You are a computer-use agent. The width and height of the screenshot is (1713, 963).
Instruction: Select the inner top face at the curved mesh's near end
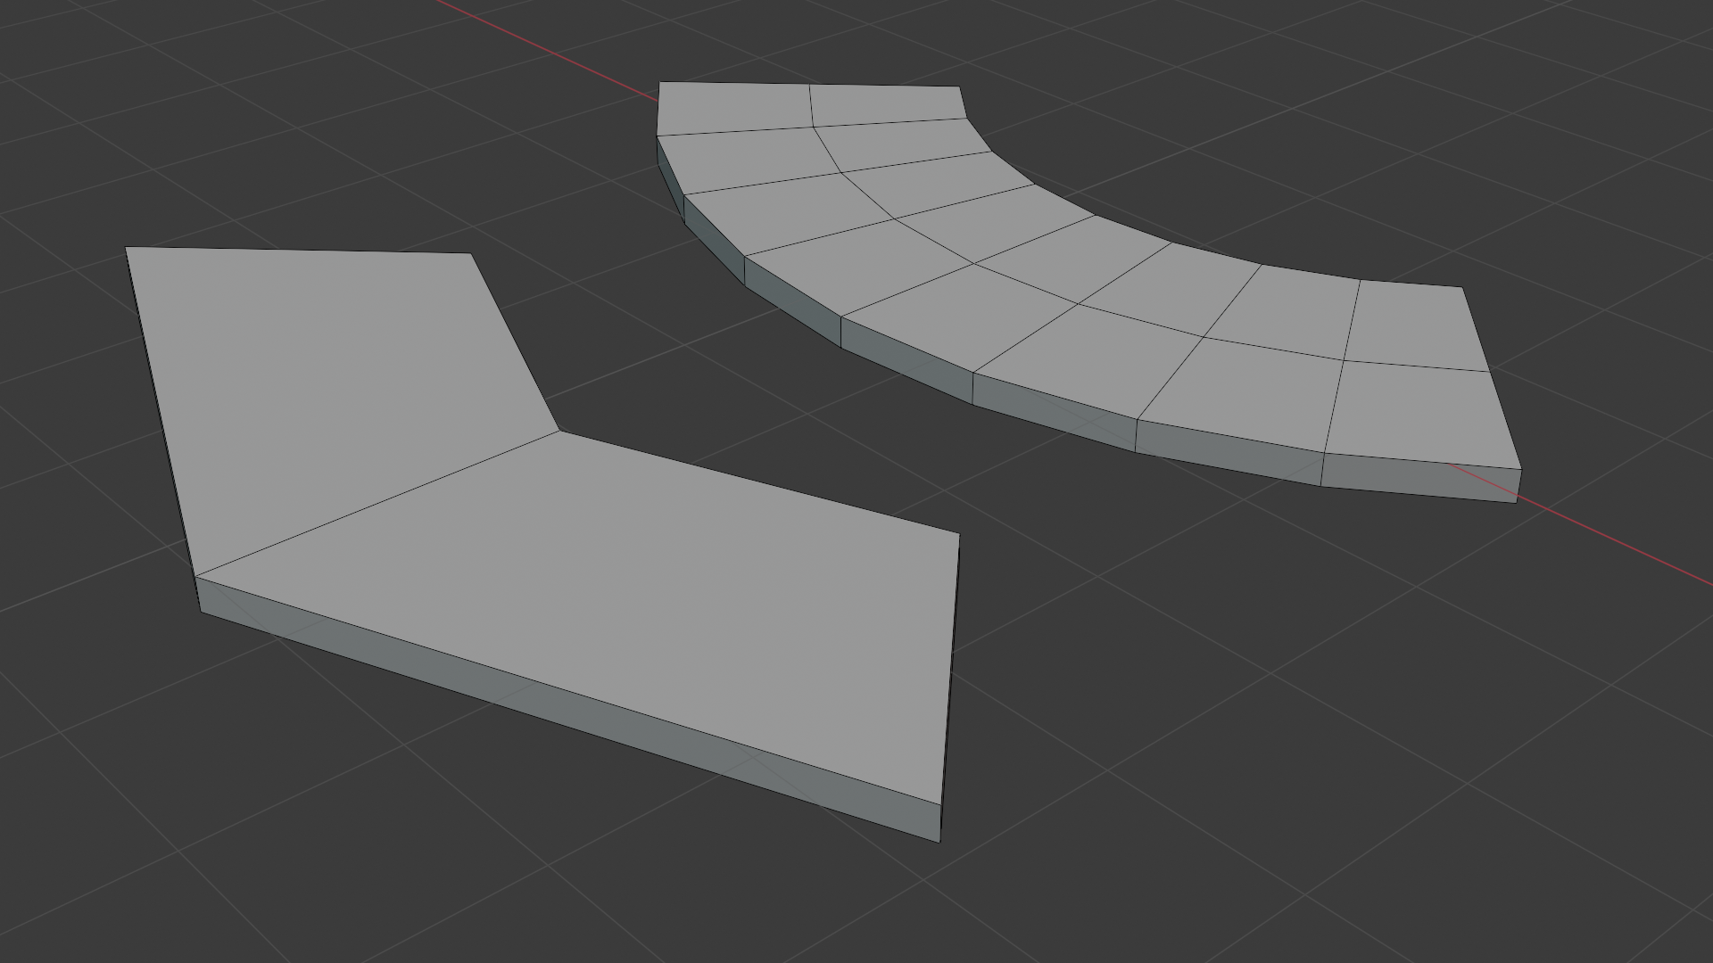[1414, 325]
